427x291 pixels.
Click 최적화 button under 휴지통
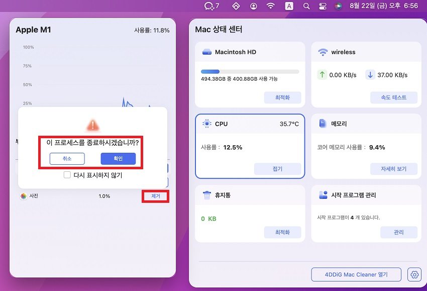click(x=282, y=232)
